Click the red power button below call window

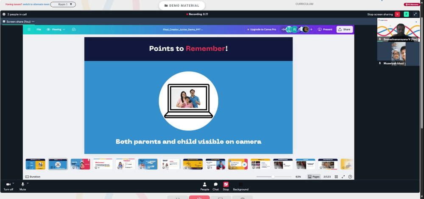point(199,197)
